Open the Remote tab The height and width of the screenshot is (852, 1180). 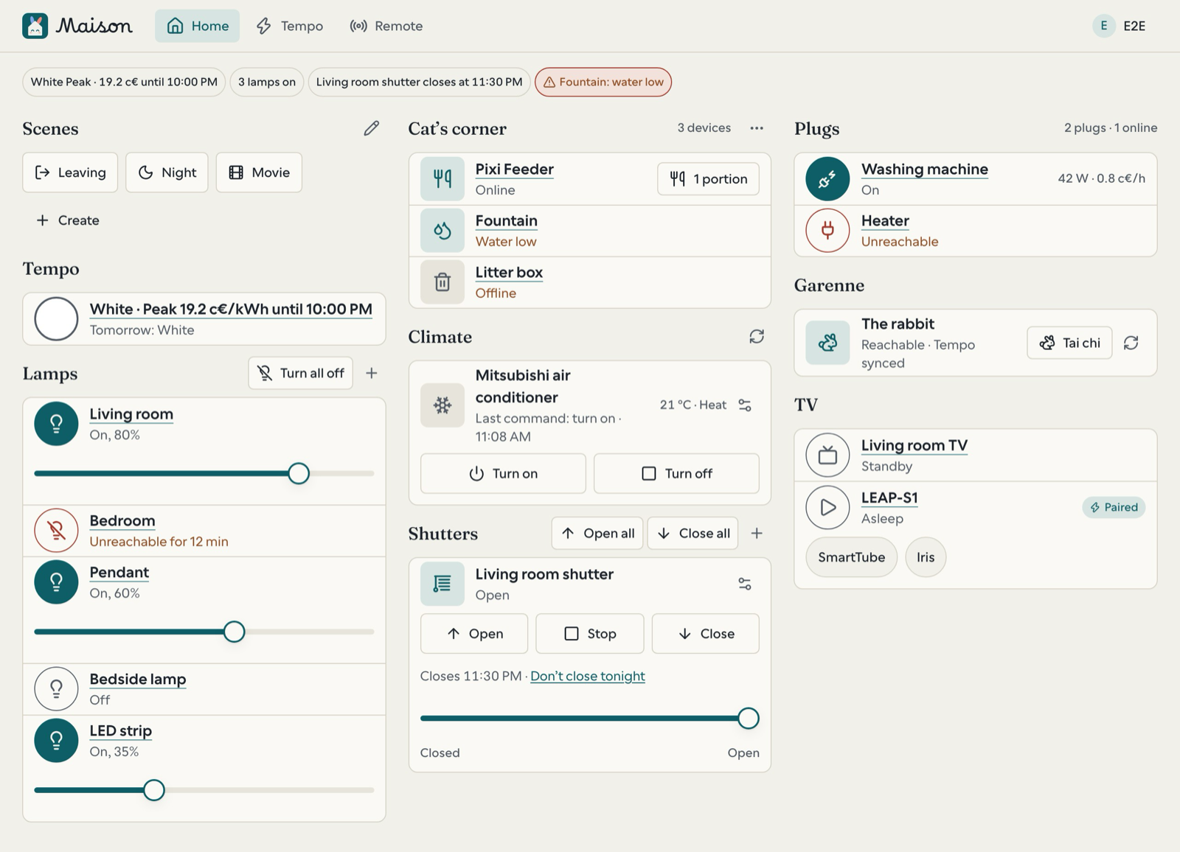[386, 26]
